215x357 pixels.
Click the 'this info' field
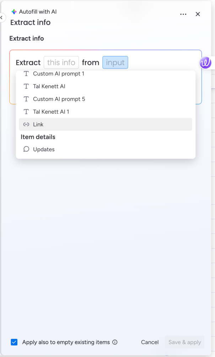point(61,62)
